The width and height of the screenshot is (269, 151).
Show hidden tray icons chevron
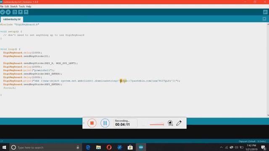[222, 147]
